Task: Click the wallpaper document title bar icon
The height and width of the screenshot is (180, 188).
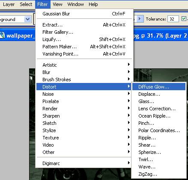Action: [3, 35]
